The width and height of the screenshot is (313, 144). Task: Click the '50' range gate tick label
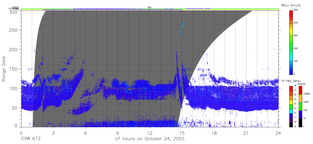(15, 108)
